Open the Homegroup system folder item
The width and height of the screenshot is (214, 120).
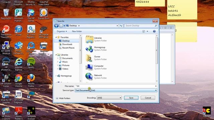click(96, 49)
